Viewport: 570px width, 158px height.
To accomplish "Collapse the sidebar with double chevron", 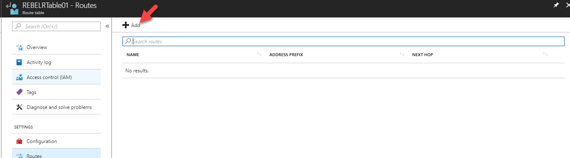I will click(107, 26).
